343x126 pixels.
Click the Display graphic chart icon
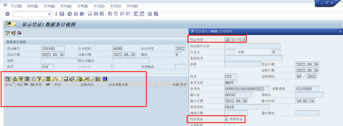(98, 79)
